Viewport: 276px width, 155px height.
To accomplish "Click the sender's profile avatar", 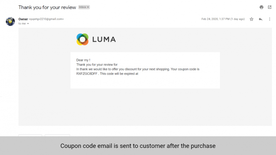I will coord(10,22).
